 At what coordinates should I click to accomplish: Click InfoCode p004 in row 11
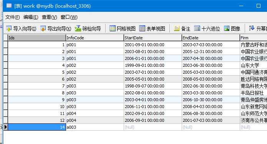pos(95,113)
